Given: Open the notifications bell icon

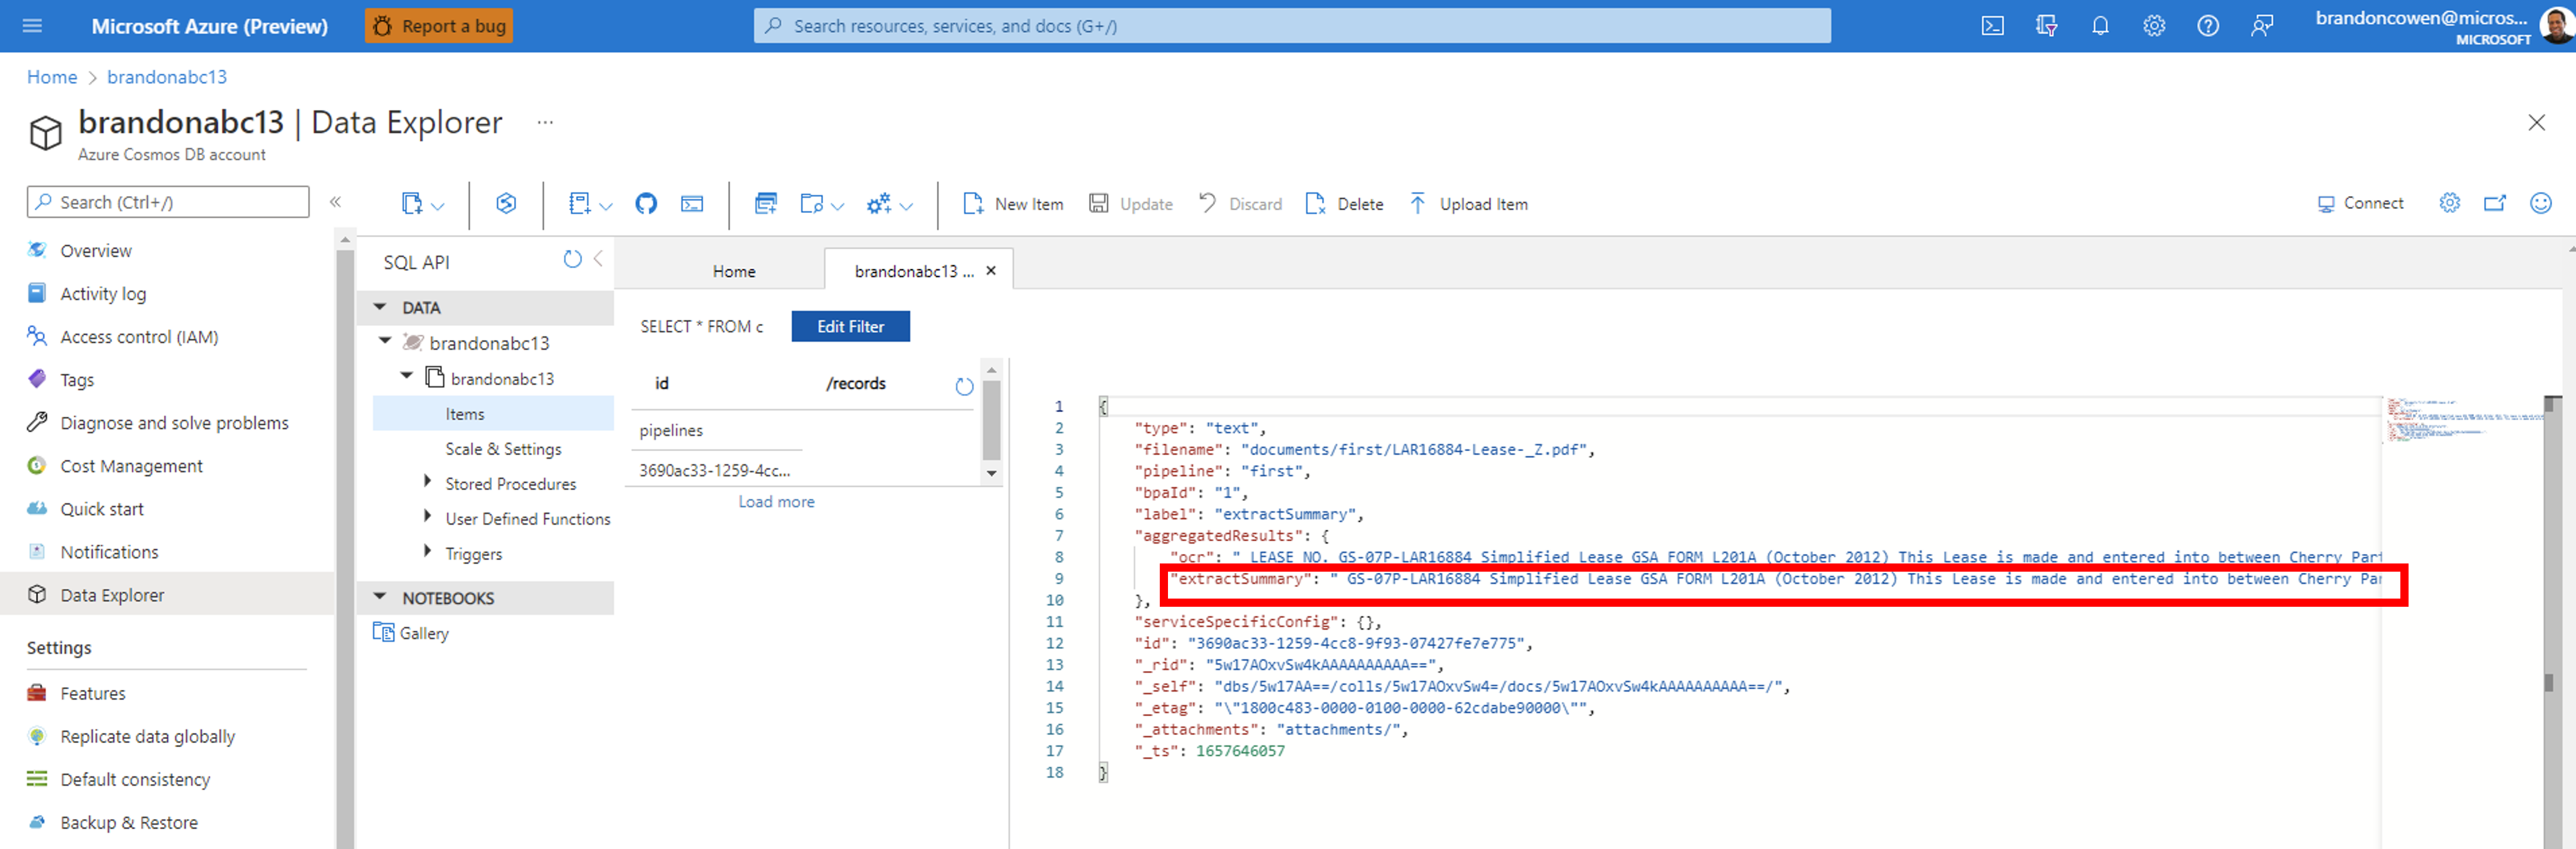Looking at the screenshot, I should (x=2100, y=26).
